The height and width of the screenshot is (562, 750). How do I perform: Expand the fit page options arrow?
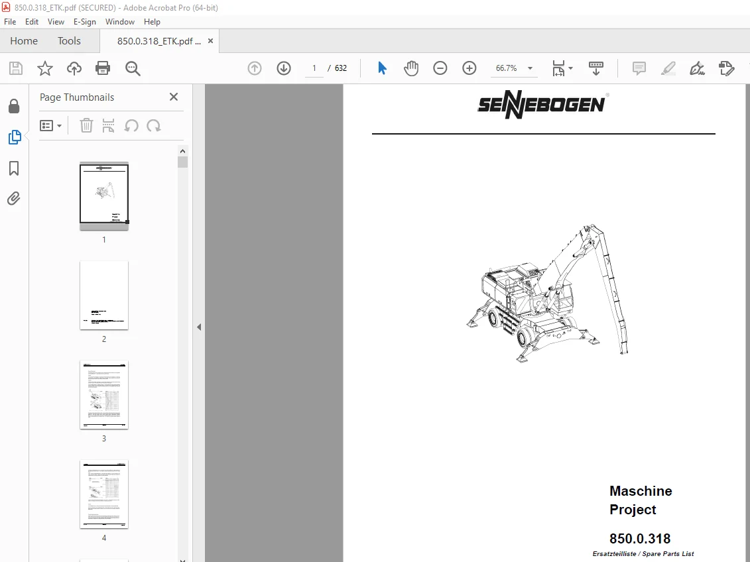coord(571,68)
